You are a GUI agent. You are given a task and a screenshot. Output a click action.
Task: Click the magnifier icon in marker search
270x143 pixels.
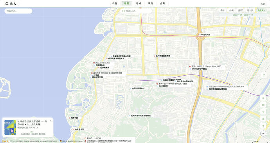pos(124,11)
